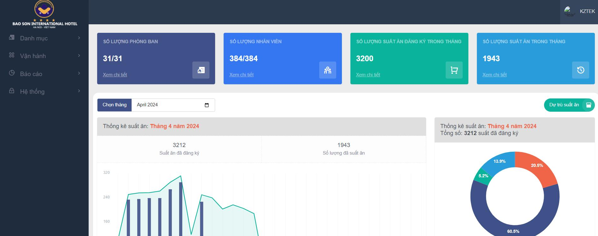Viewport: 598px width, 236px height.
Task: Expand the Danh mục menu chevron
Action: pos(79,38)
